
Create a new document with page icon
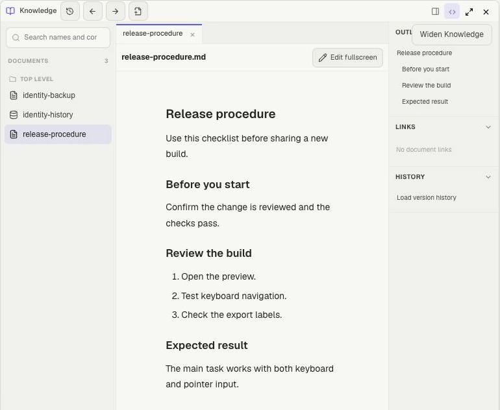[138, 12]
